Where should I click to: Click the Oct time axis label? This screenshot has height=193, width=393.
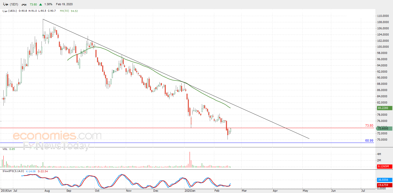97,191
